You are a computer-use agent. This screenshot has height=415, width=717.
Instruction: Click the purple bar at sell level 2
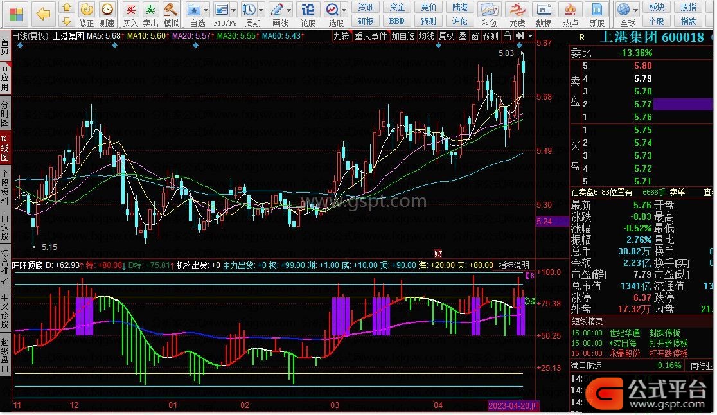(683, 104)
